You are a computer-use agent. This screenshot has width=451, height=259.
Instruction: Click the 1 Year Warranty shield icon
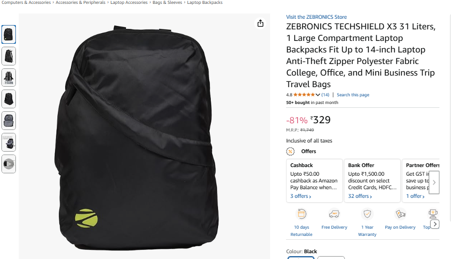click(367, 214)
